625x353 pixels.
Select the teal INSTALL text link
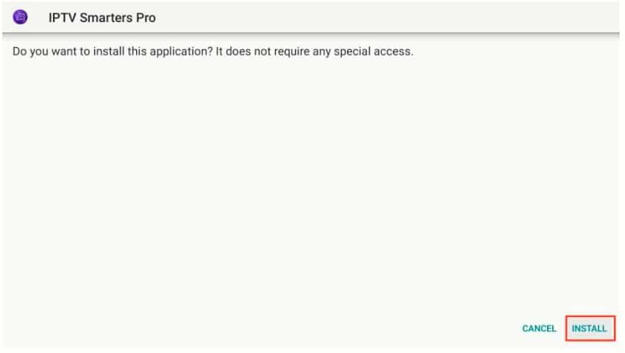(590, 328)
